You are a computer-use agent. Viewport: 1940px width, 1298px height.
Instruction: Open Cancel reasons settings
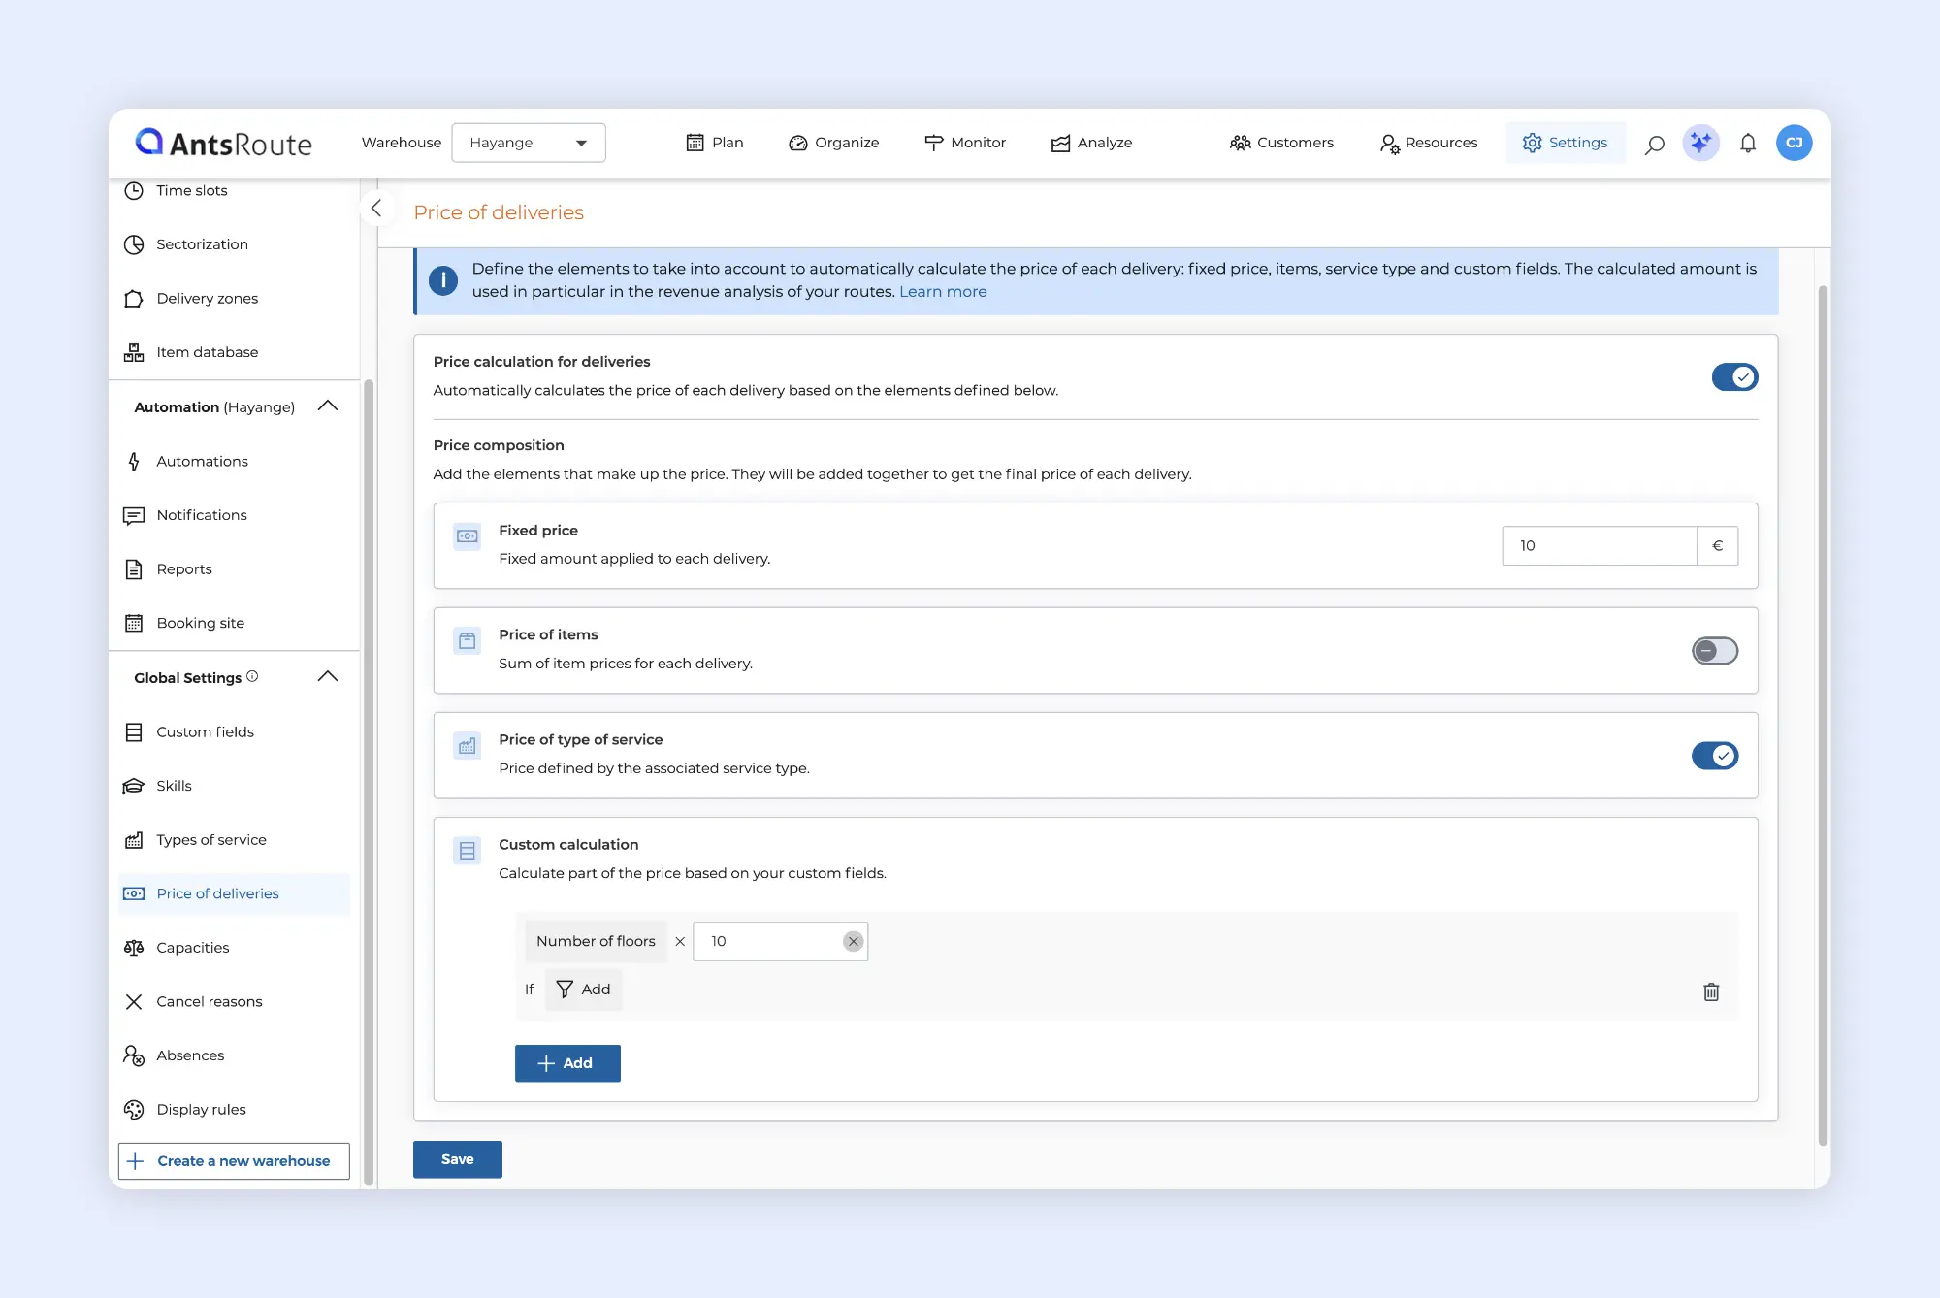pyautogui.click(x=234, y=1002)
